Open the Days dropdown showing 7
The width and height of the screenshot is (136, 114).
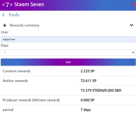68,52
